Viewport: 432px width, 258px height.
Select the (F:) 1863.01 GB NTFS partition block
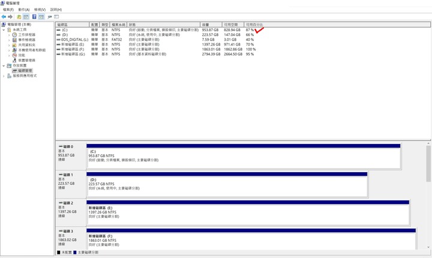point(251,239)
